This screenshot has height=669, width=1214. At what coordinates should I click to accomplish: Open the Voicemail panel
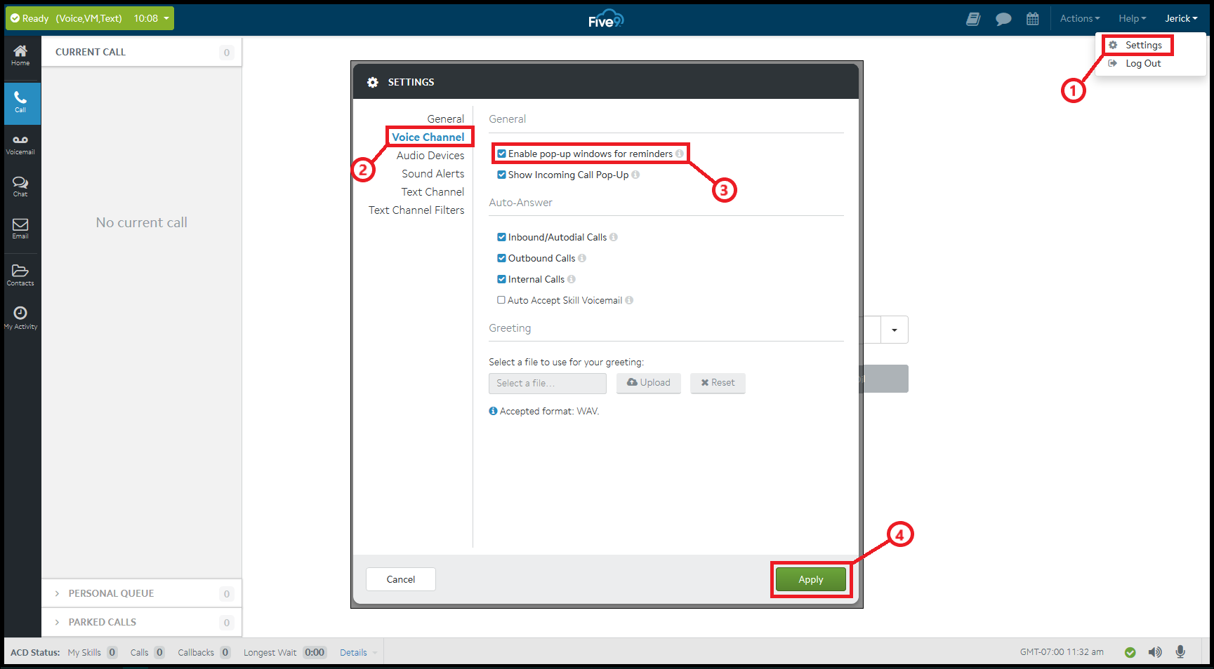(20, 143)
